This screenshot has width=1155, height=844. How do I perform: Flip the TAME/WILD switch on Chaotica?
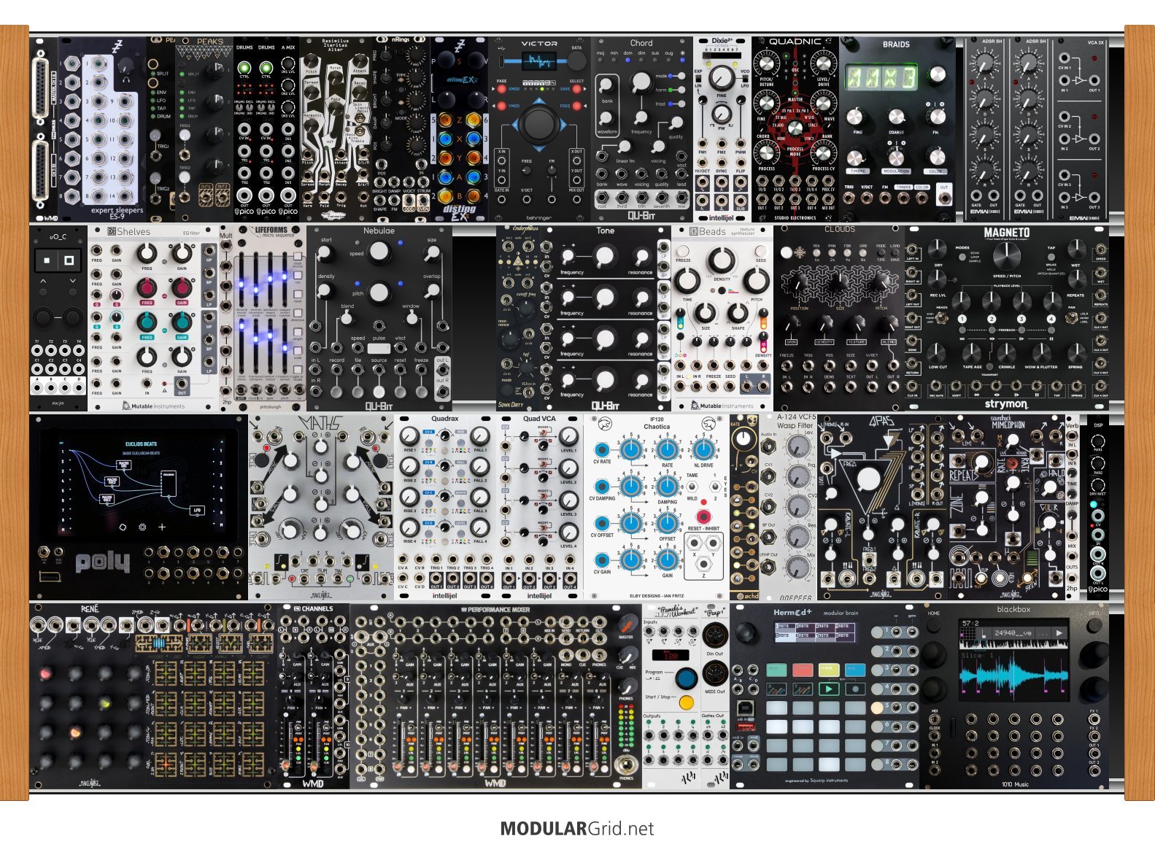pos(692,487)
